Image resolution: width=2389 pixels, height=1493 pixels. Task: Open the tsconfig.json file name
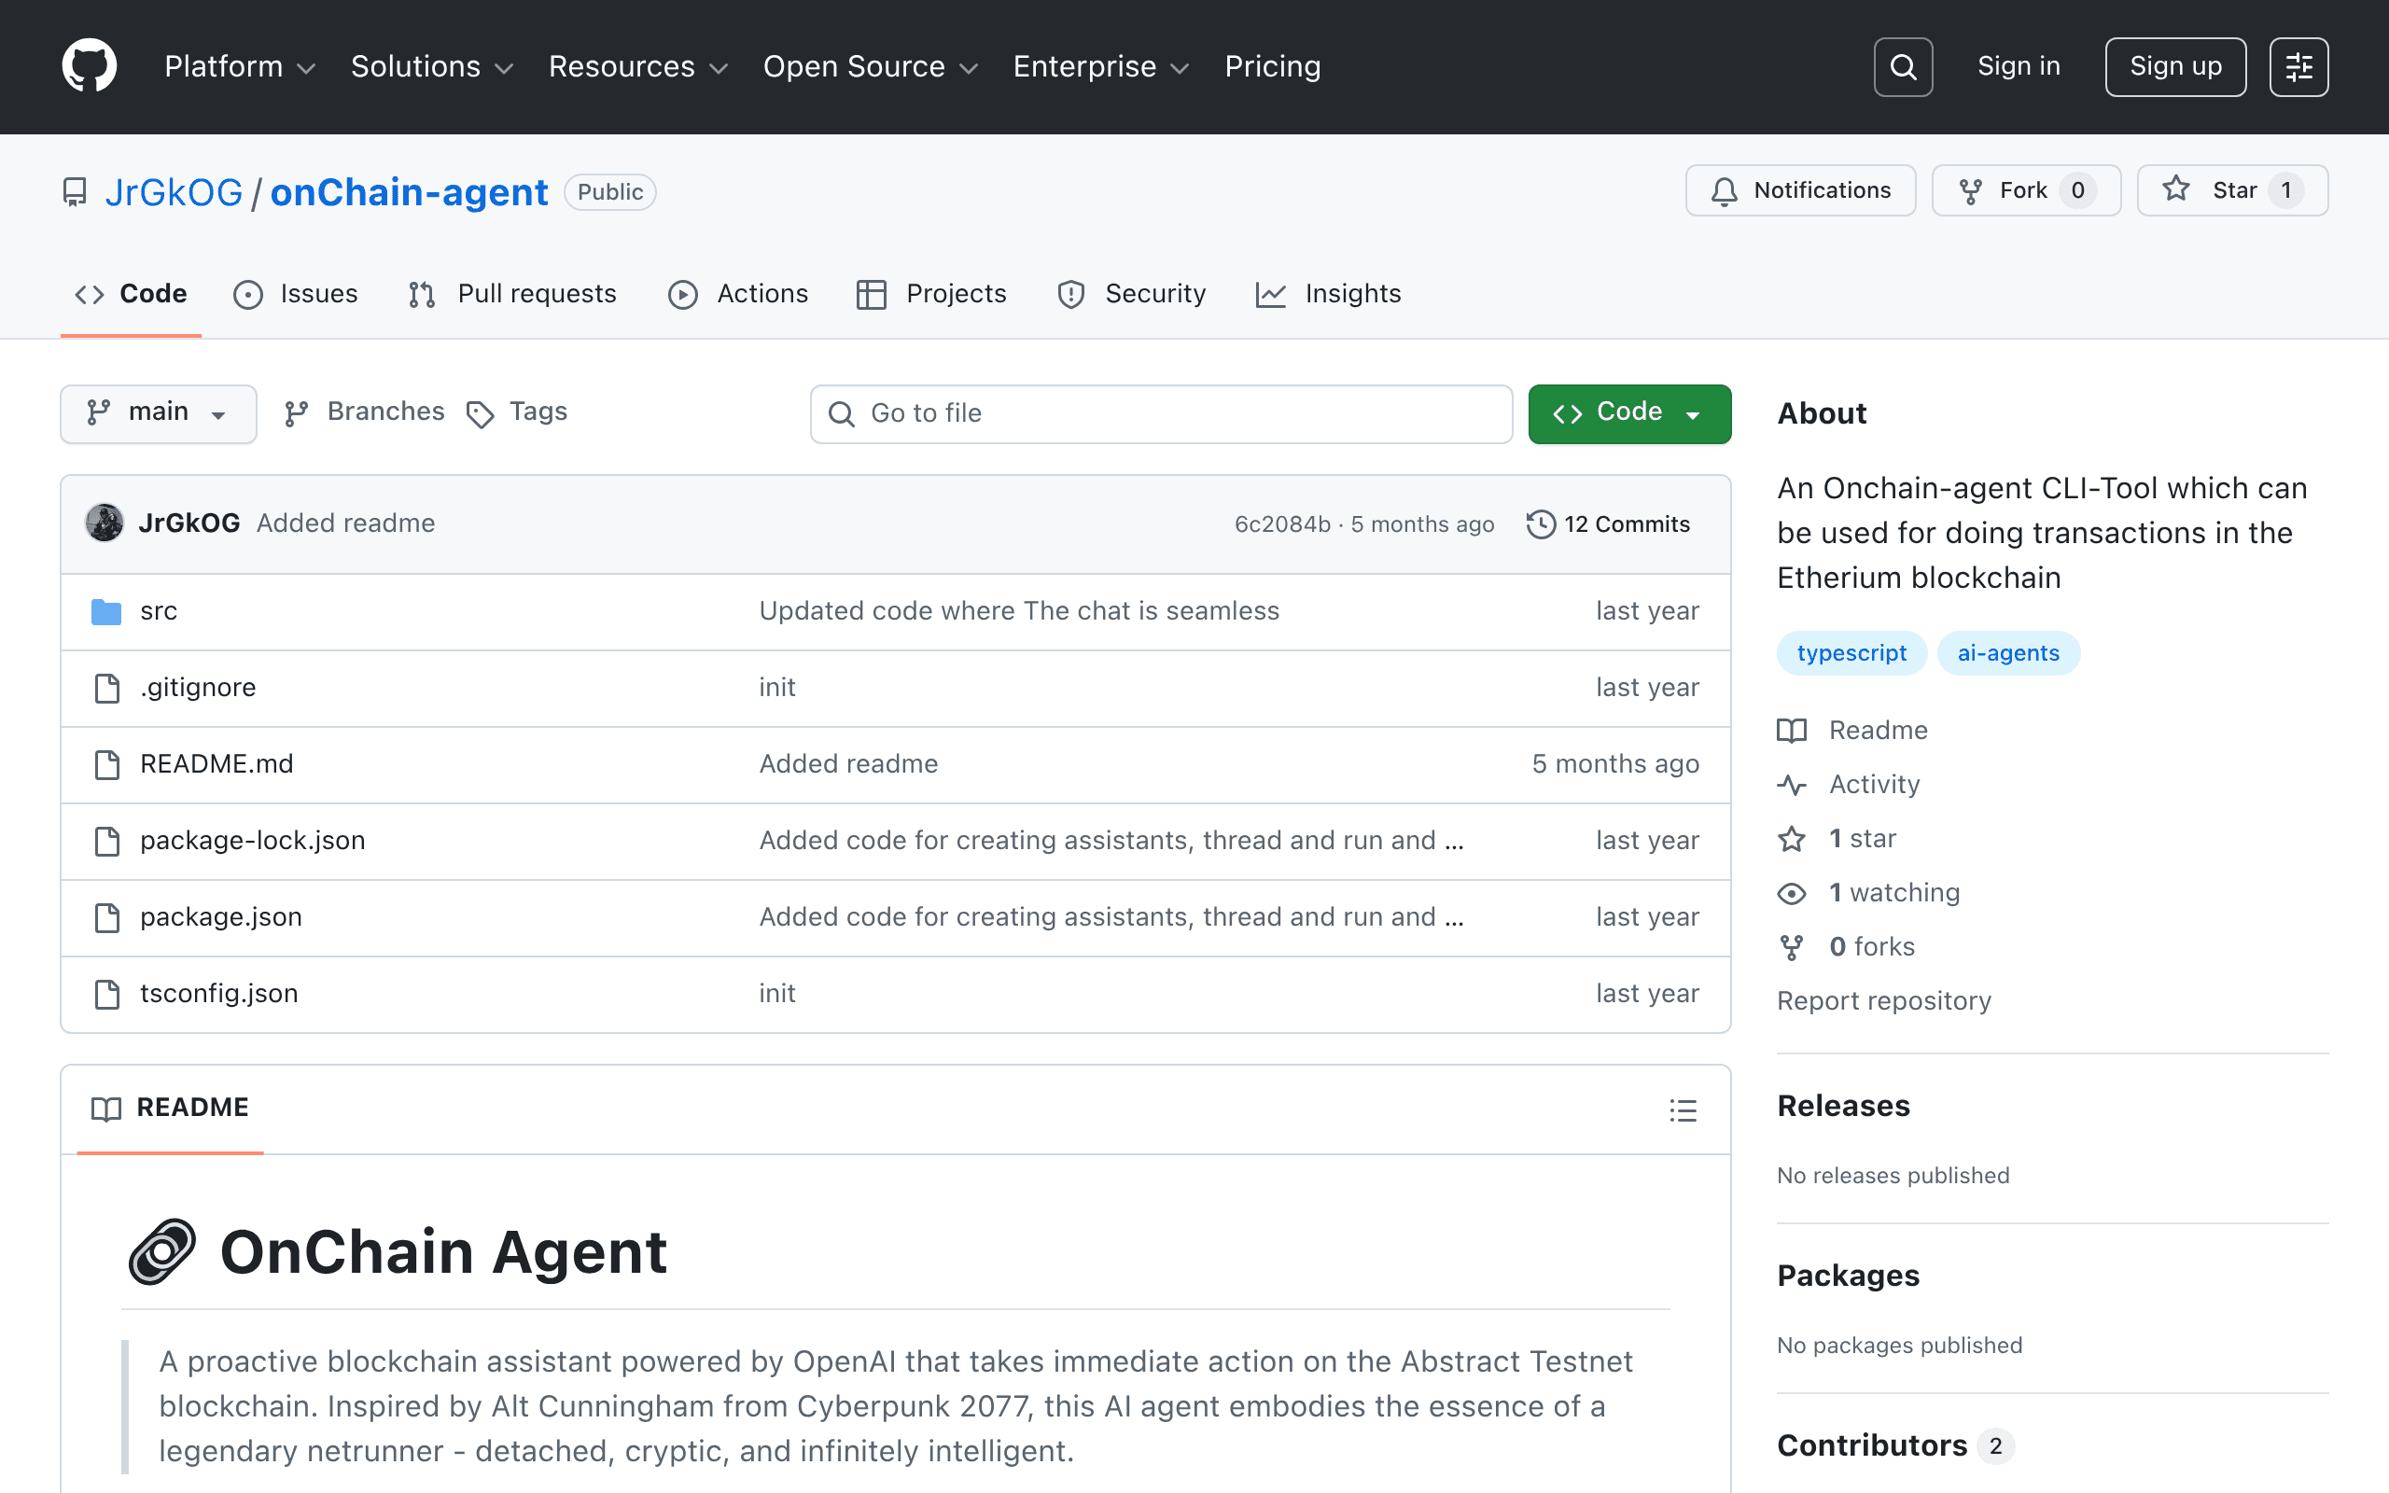pyautogui.click(x=219, y=994)
